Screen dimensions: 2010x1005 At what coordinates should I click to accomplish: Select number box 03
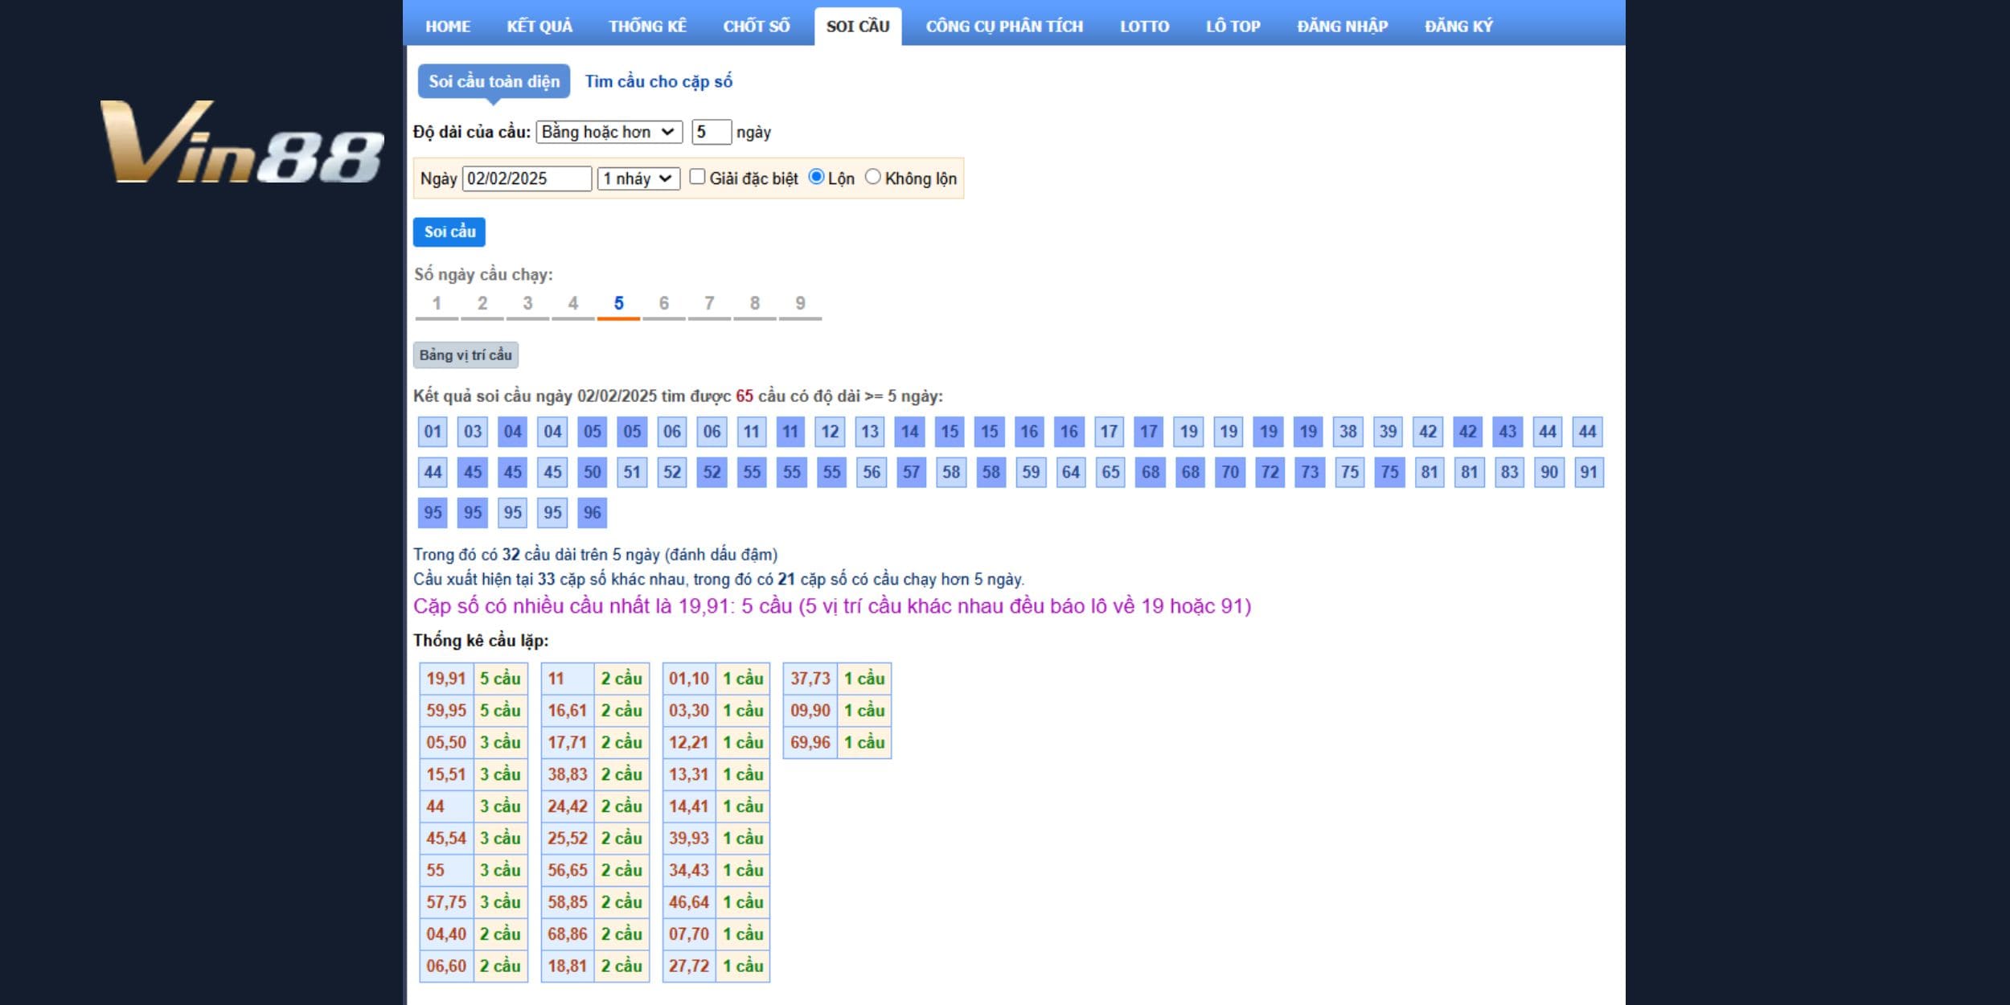click(473, 432)
